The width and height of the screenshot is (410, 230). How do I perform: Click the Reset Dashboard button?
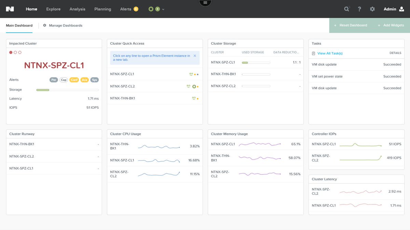[351, 25]
